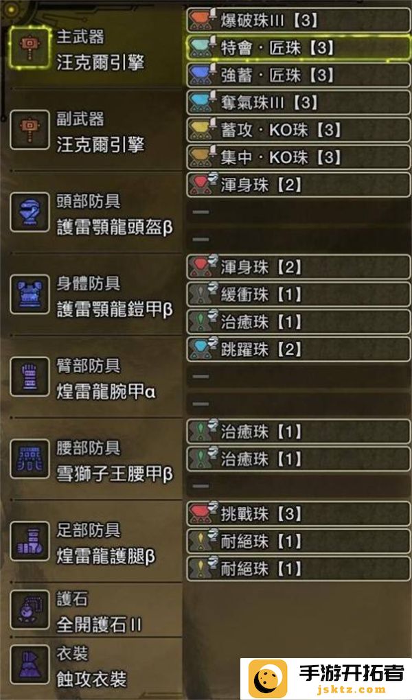Click the body armor chest icon

coord(30,294)
